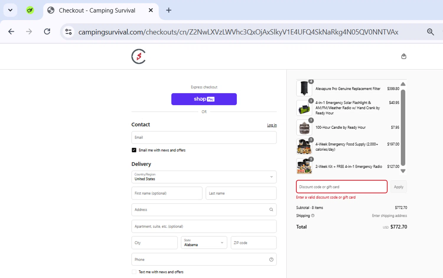Click the Alexapure Pro filter thumbnail
Image resolution: width=443 pixels, height=278 pixels.
[304, 88]
